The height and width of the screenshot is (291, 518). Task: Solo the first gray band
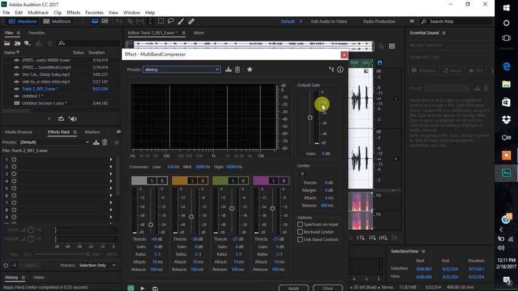click(152, 181)
